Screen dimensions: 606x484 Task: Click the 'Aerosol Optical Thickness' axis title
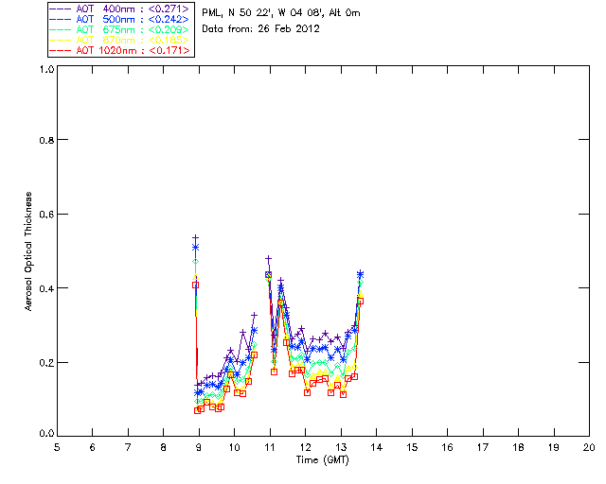click(x=27, y=251)
